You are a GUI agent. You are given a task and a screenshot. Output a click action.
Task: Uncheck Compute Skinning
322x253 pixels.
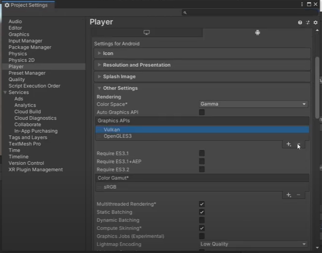202,228
